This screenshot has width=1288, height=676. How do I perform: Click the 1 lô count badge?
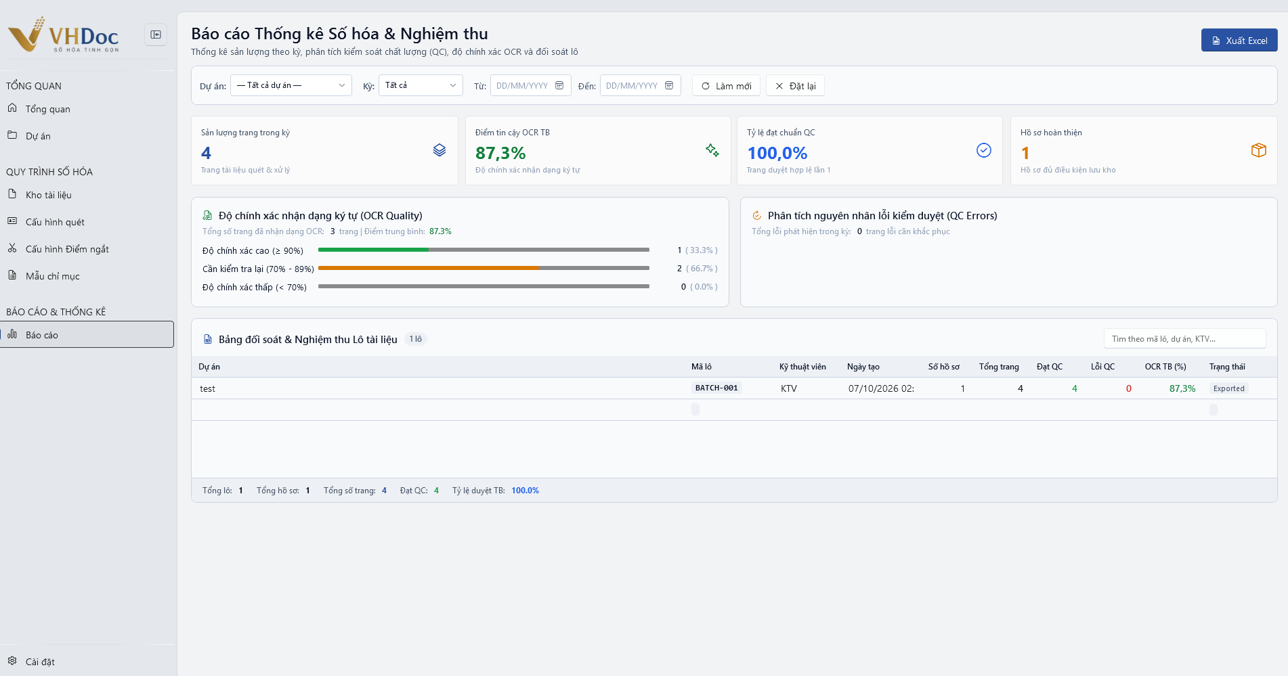(x=416, y=339)
